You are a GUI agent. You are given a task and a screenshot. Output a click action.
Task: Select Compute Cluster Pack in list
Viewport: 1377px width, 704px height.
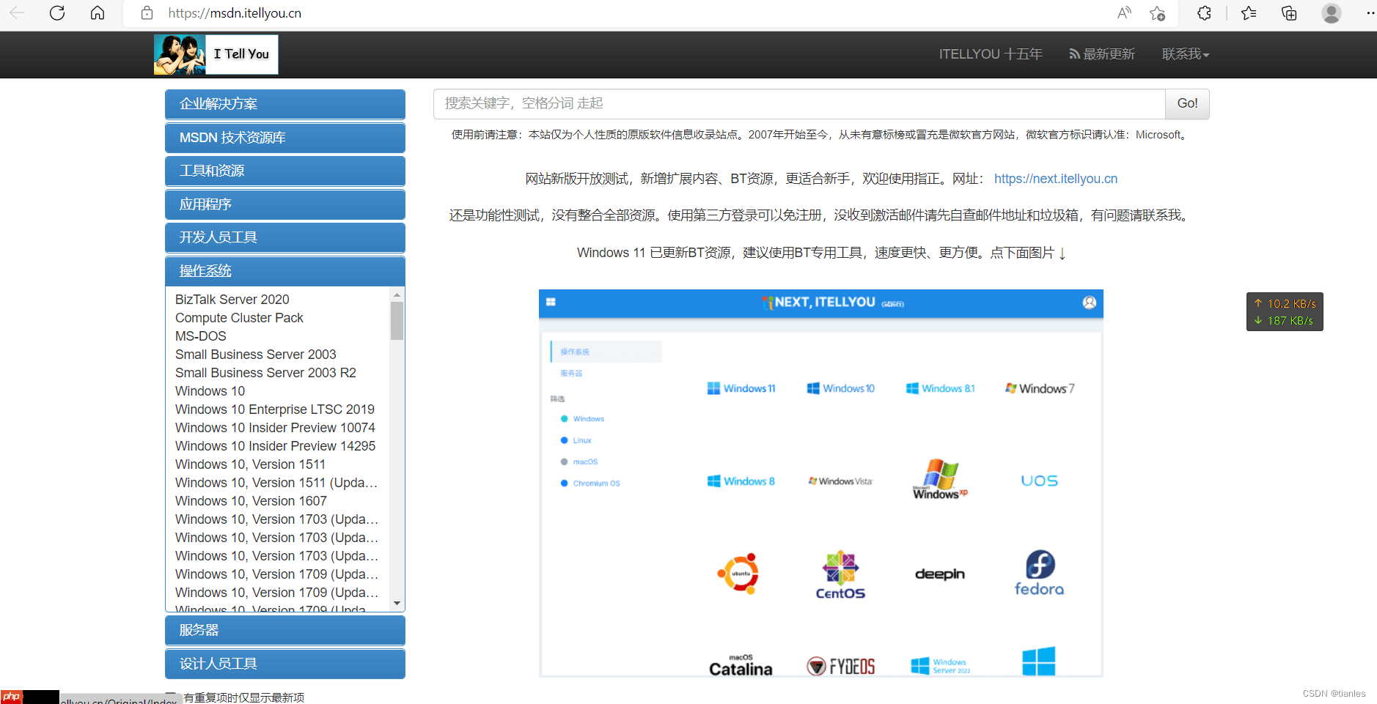[239, 318]
